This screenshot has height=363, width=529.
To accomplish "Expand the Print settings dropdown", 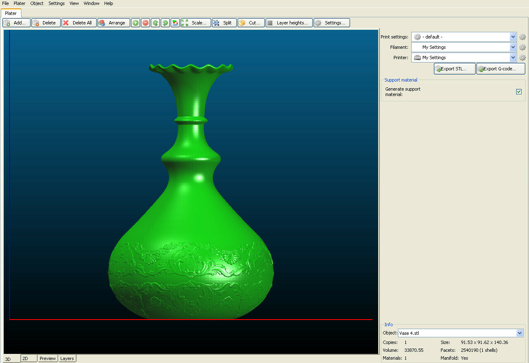I will pos(513,37).
